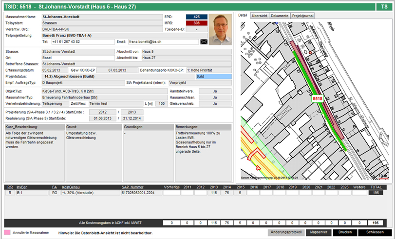This screenshot has width=395, height=239.
Task: Select the Detail tab
Action: click(243, 16)
